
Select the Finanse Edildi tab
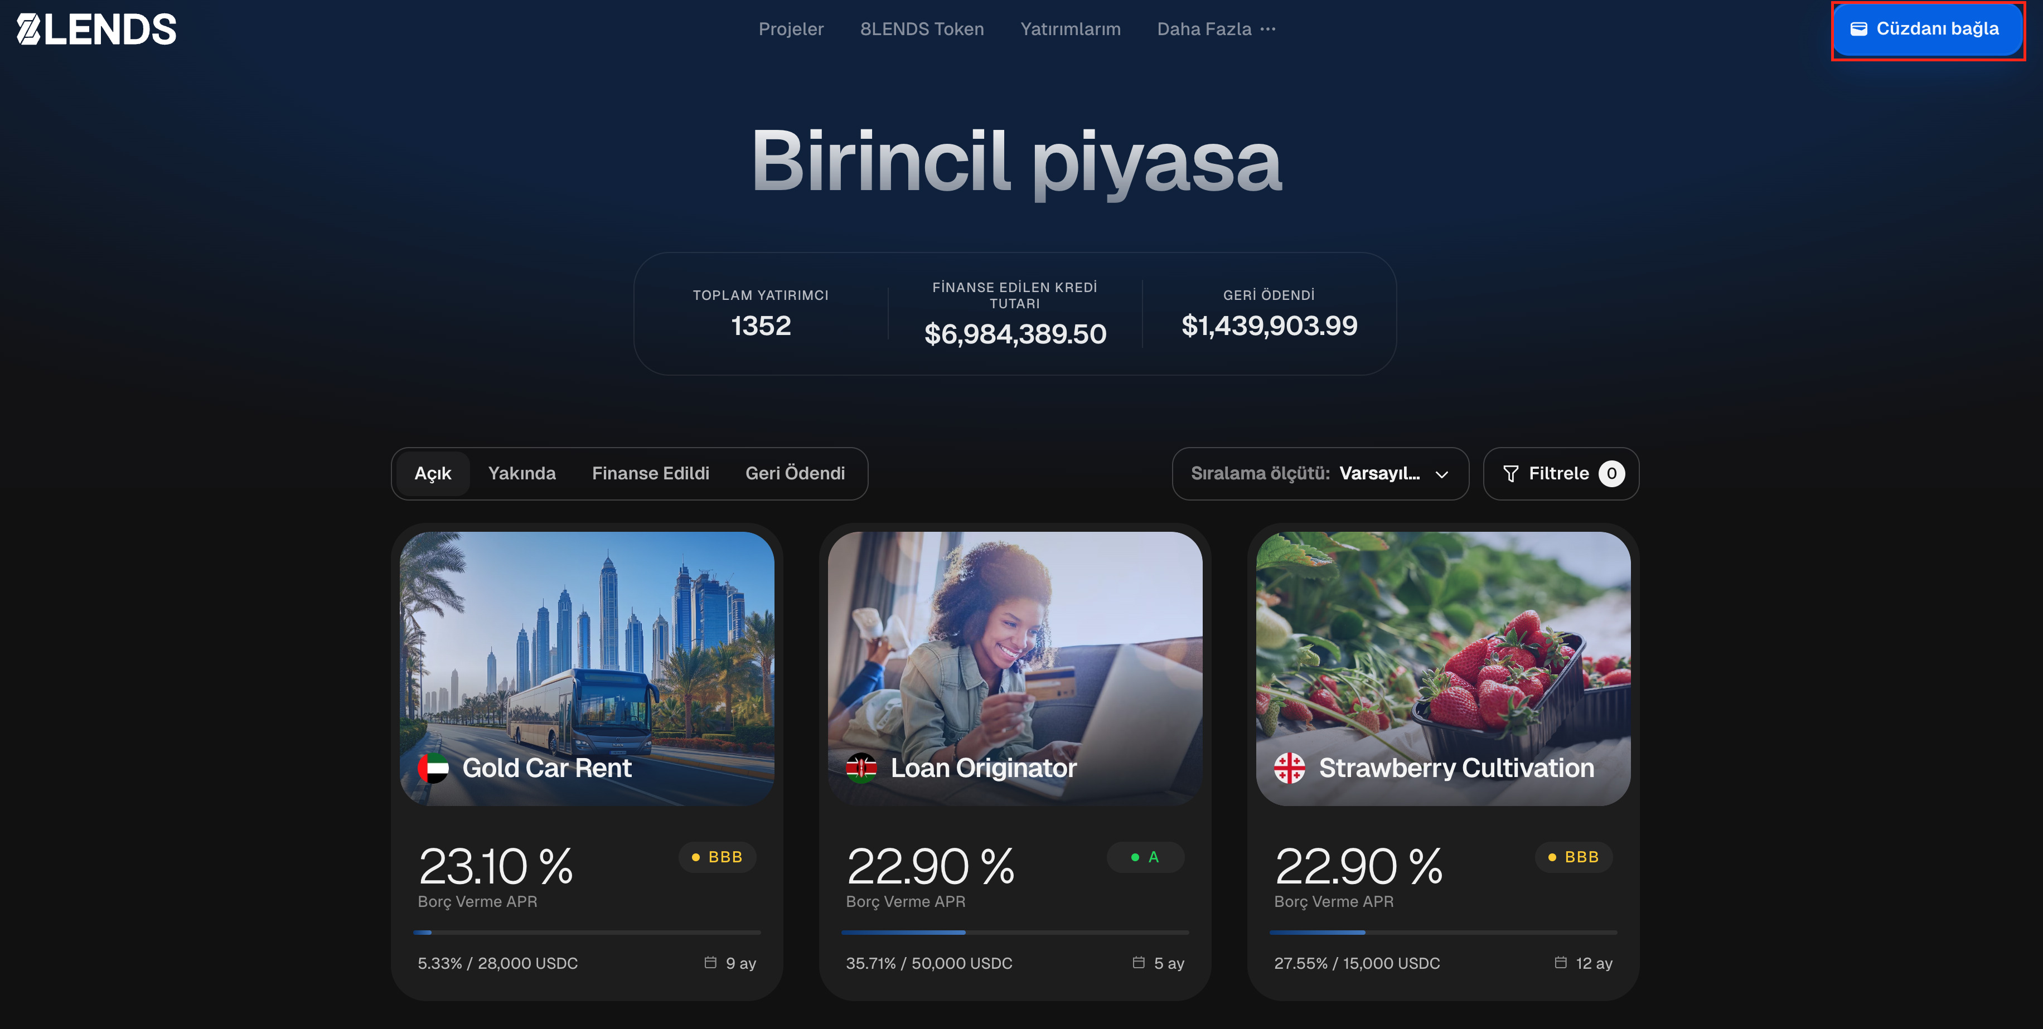(650, 473)
